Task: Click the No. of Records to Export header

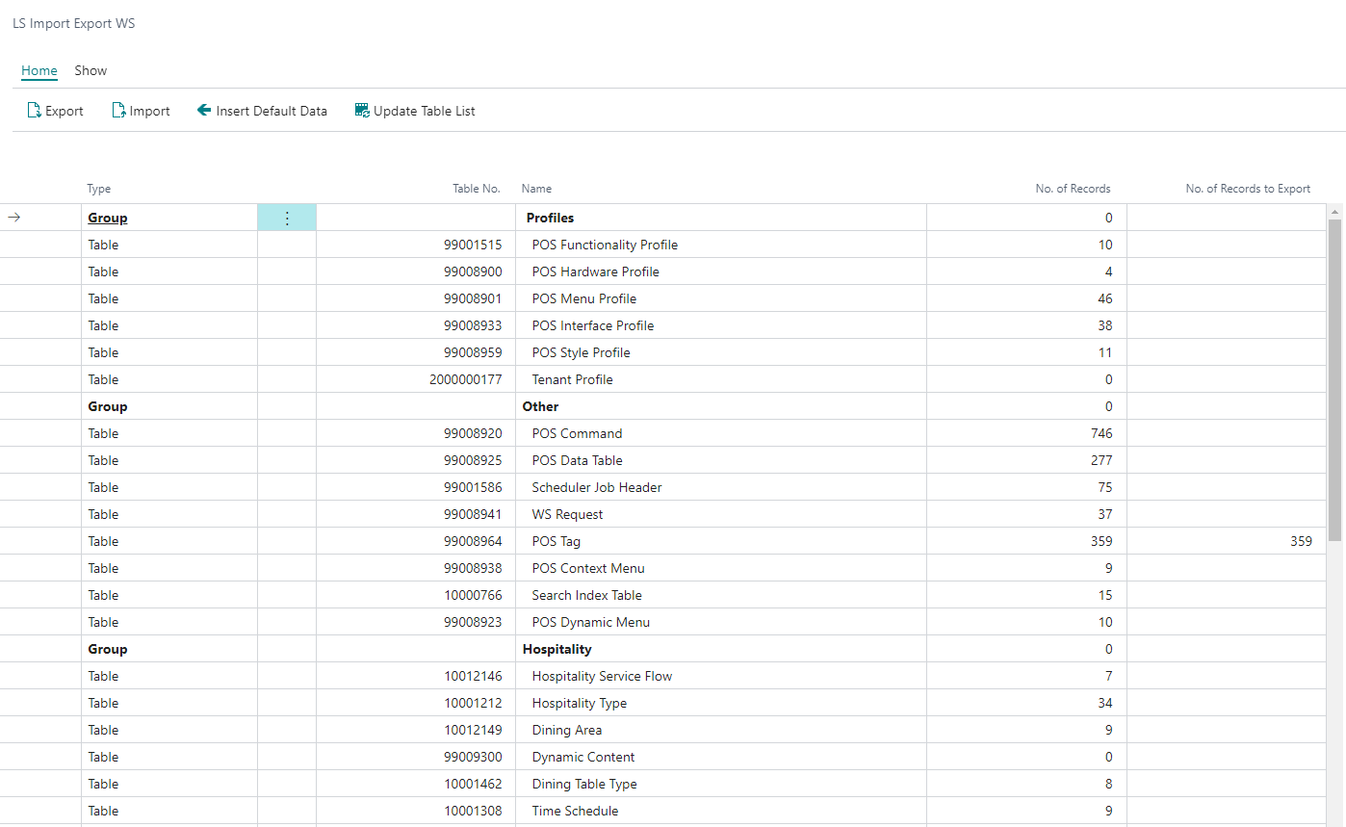Action: 1247,189
